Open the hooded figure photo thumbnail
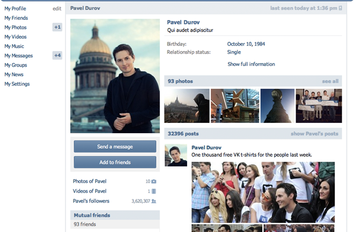This screenshot has width=354, height=232. pyautogui.click(x=187, y=106)
